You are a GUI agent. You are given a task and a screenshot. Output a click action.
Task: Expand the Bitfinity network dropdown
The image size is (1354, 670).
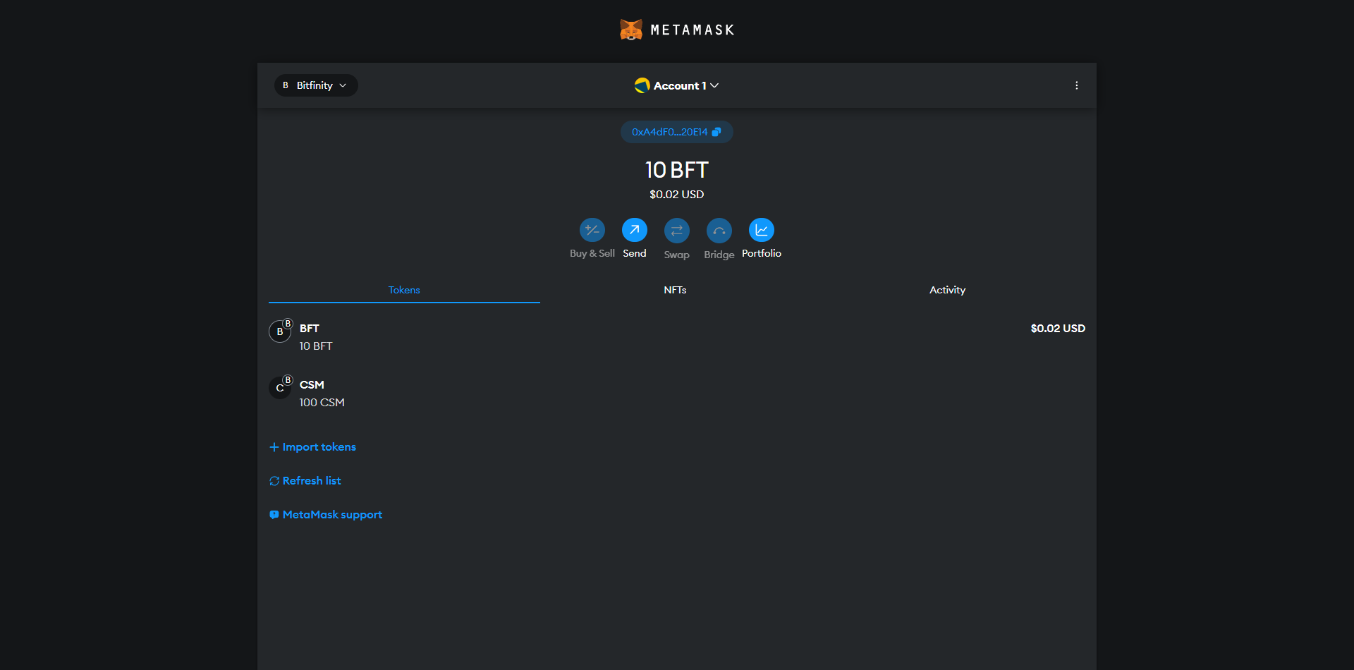315,85
